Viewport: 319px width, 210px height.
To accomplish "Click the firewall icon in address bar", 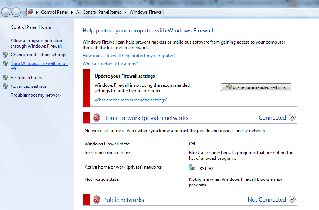I will (x=30, y=12).
